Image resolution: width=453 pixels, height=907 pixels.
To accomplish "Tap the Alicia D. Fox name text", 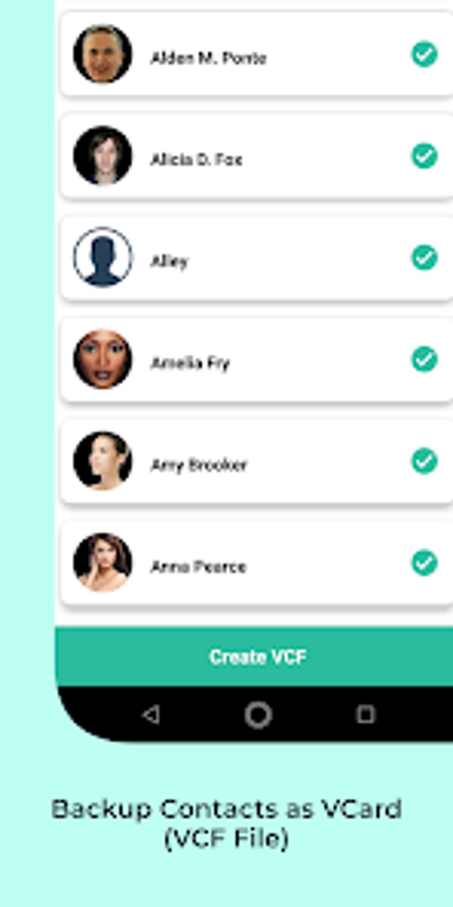I will [x=196, y=159].
